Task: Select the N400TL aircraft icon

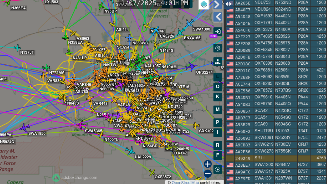Action: pos(101,134)
